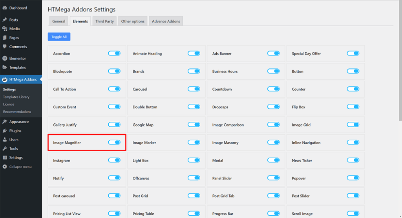This screenshot has width=402, height=218.
Task: Go to the Licence submenu link
Action: coord(9,104)
